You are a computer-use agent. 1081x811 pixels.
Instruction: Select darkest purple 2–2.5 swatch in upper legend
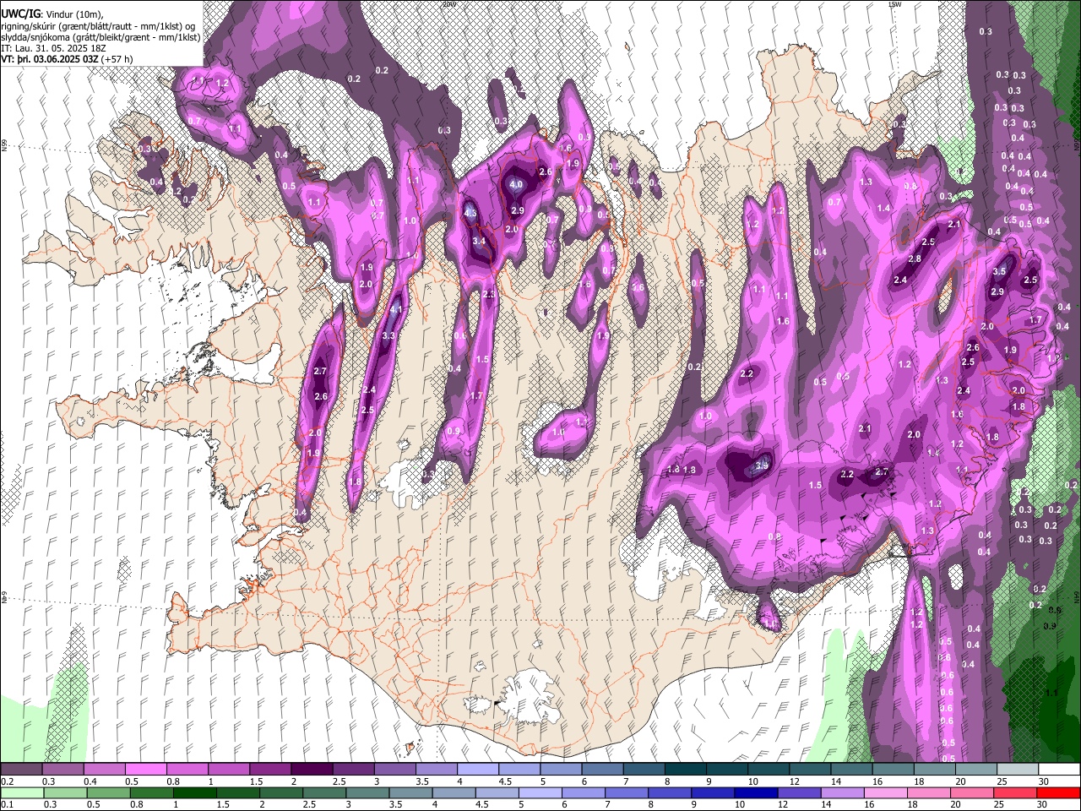click(x=311, y=770)
